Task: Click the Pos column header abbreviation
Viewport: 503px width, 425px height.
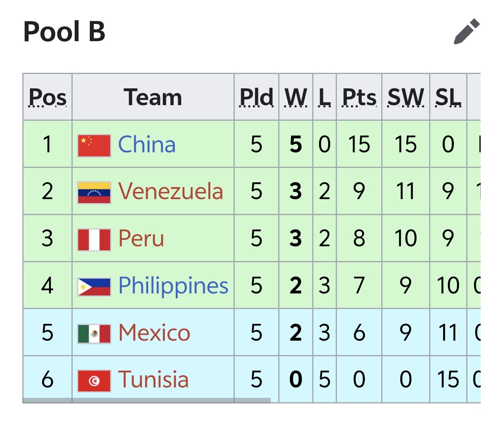Action: pos(48,98)
